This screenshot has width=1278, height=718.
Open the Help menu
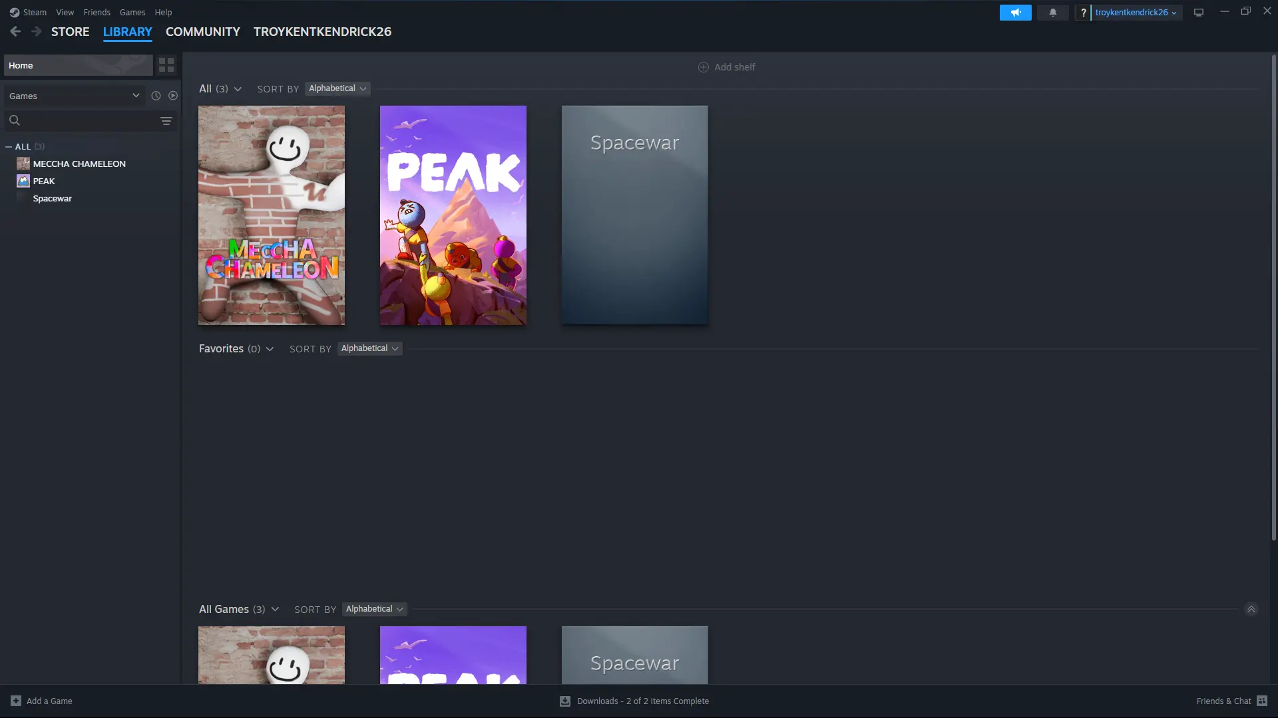coord(163,13)
